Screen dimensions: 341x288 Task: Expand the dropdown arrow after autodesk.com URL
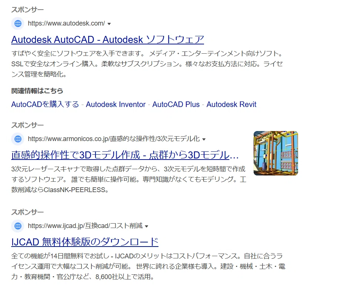tap(109, 24)
